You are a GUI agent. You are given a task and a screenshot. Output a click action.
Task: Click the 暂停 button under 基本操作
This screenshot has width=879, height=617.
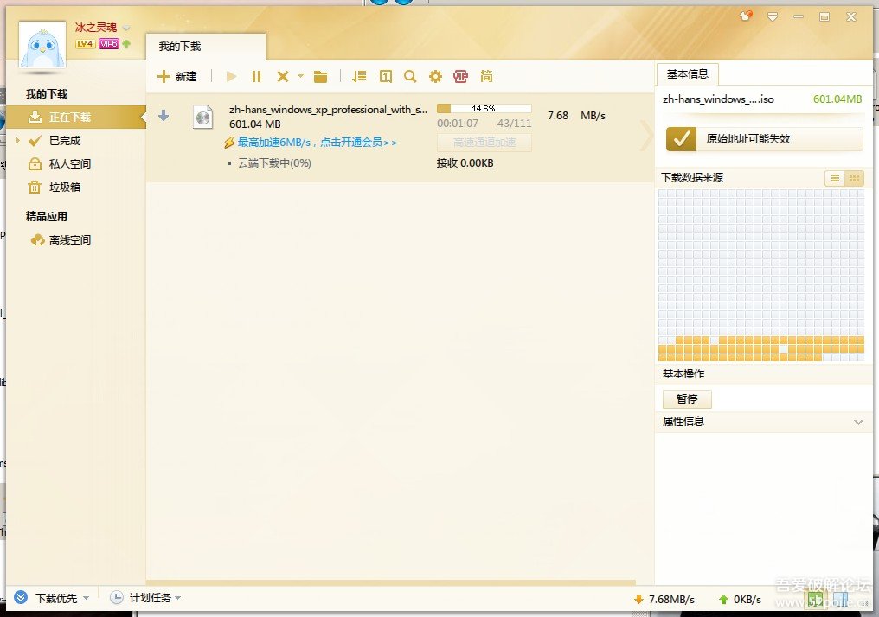687,399
